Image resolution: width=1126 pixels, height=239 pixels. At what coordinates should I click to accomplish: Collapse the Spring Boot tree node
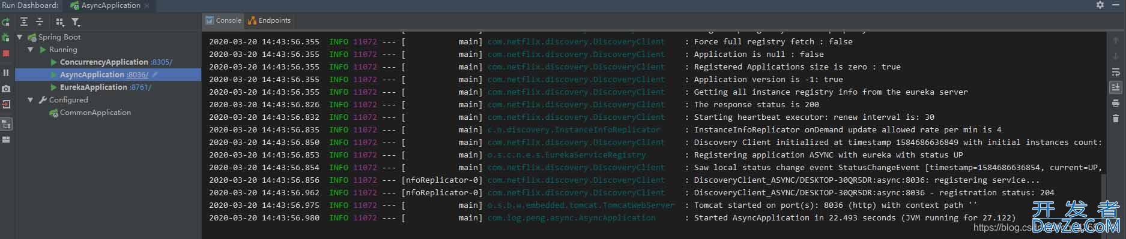(x=20, y=37)
